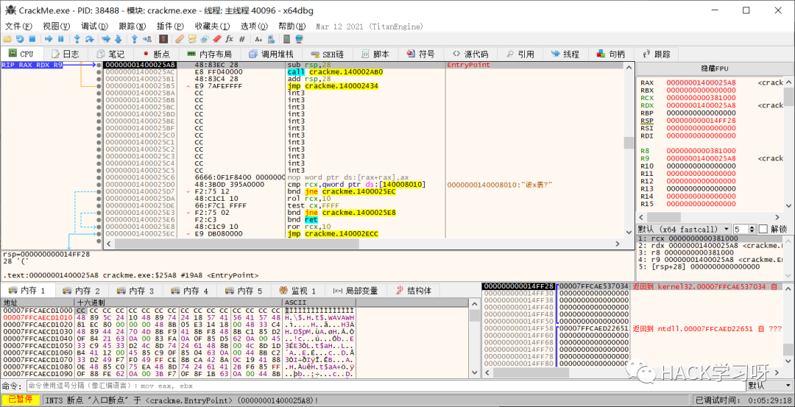
Task: Select the 内存 2 dump tab
Action: 82,291
